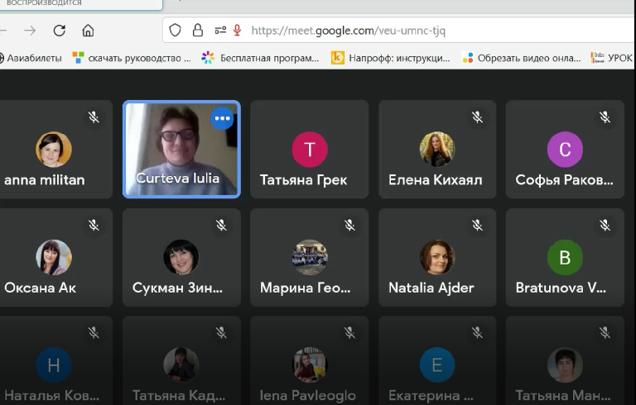Viewport: 636px width, 405px height.
Task: Select Curteva Iulia video tile
Action: pos(181,150)
